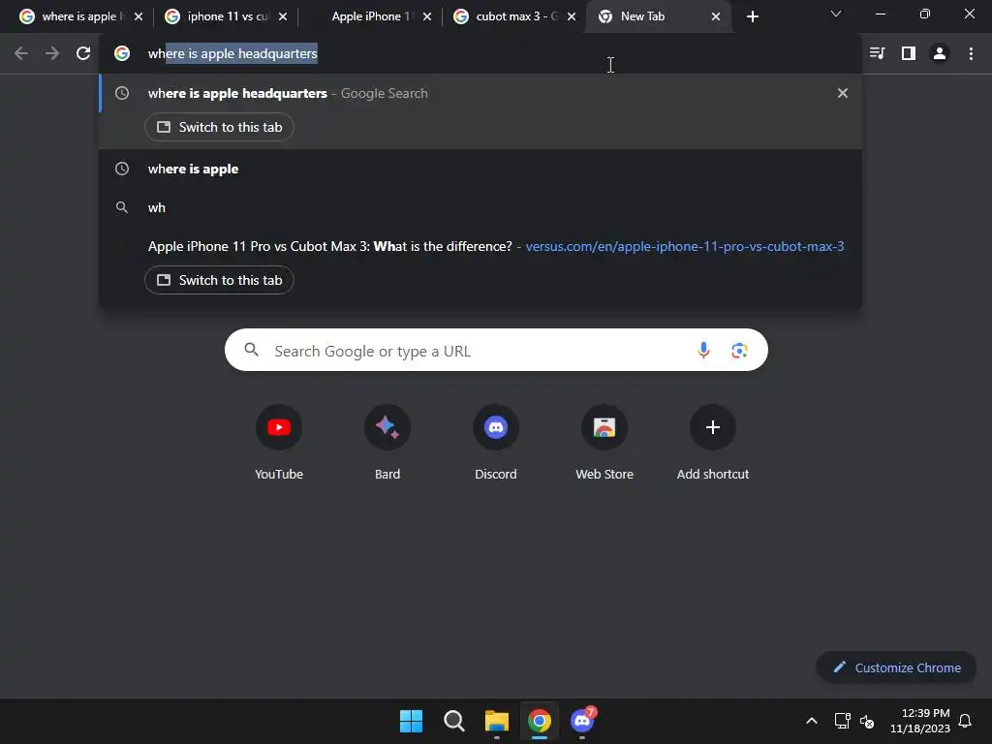Open Chrome's three-dot menu
992x744 pixels.
click(x=971, y=54)
